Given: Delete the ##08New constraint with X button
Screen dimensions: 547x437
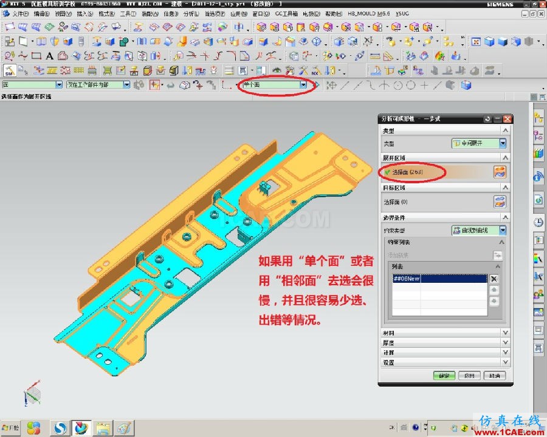Looking at the screenshot, I should click(x=494, y=279).
